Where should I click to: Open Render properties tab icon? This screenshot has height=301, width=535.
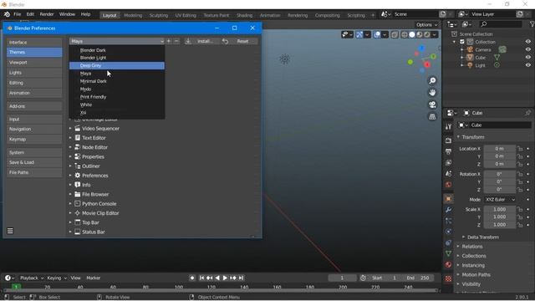(x=448, y=140)
